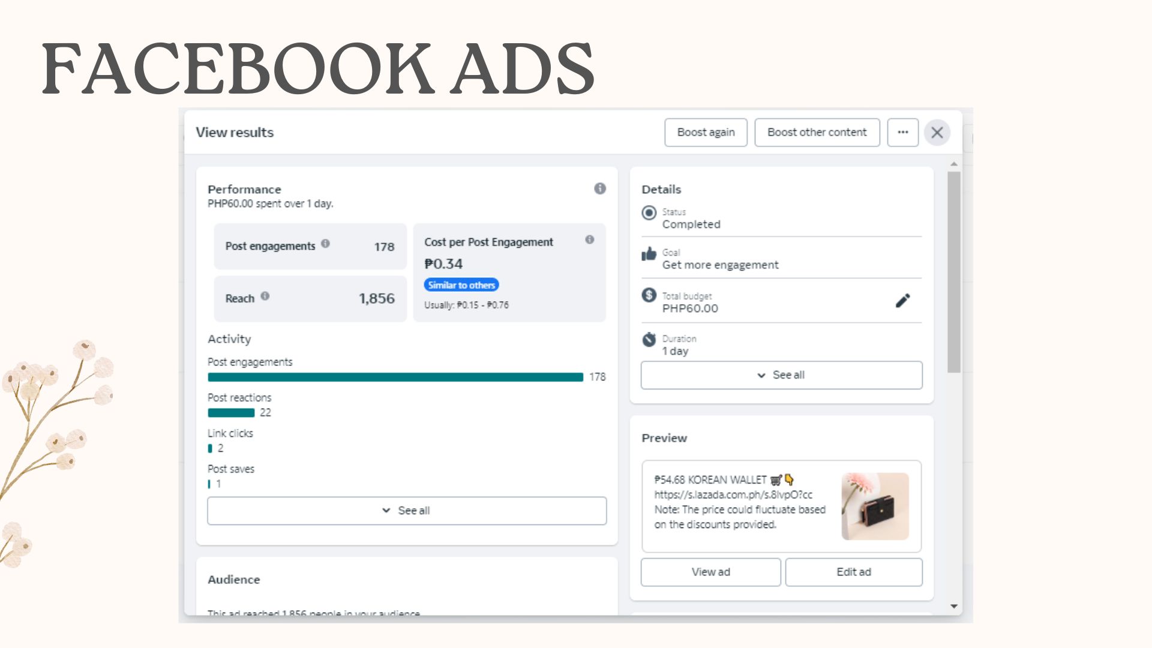Click the dollar Total budget icon

649,295
